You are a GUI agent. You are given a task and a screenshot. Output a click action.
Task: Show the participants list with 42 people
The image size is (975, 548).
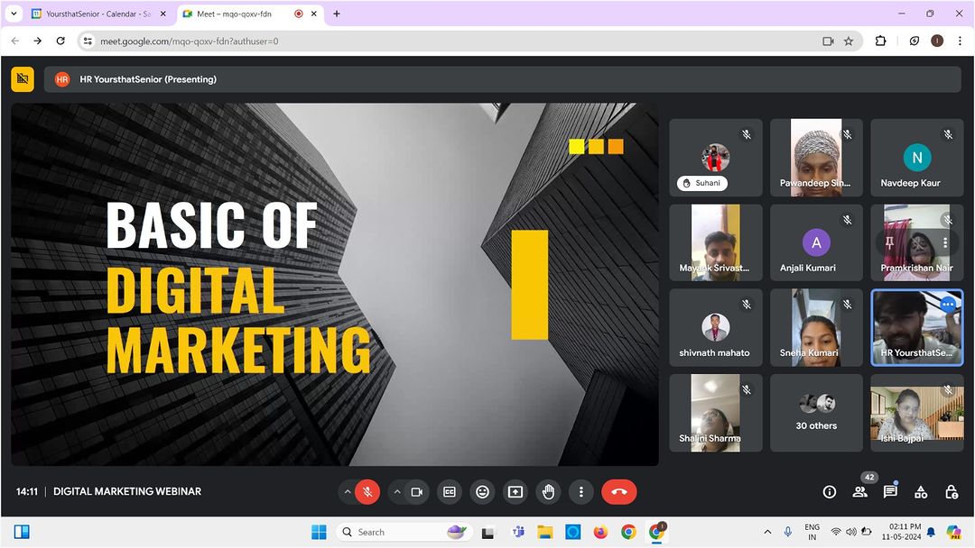859,492
